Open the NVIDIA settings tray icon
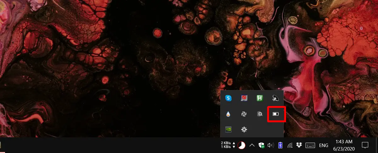The height and width of the screenshot is (153, 378). (x=228, y=129)
